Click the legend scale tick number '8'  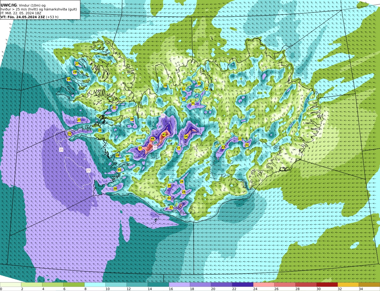(x=85, y=289)
